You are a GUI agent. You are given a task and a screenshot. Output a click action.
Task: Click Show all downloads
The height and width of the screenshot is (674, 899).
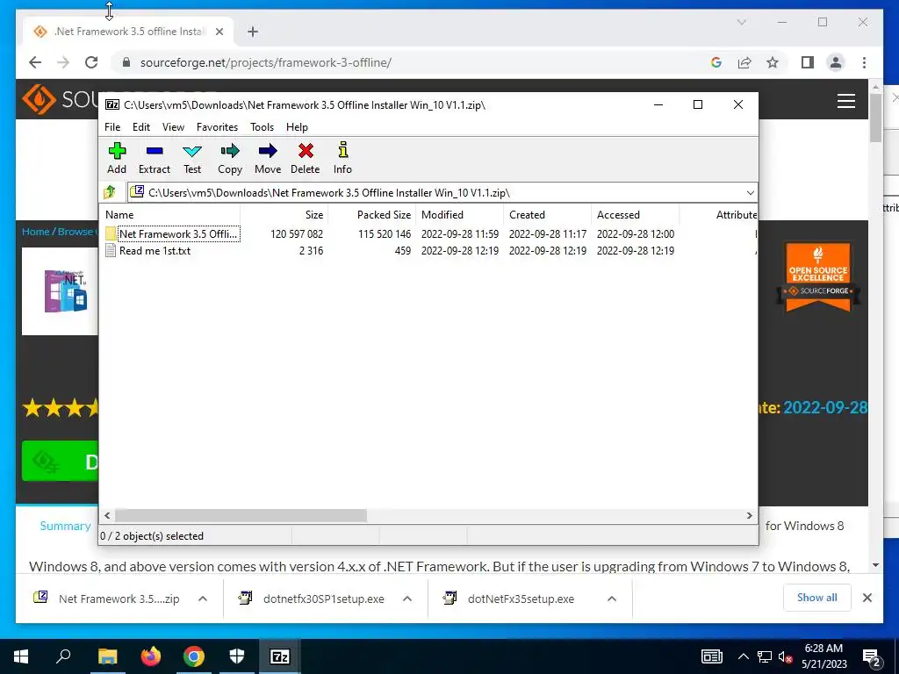[817, 598]
